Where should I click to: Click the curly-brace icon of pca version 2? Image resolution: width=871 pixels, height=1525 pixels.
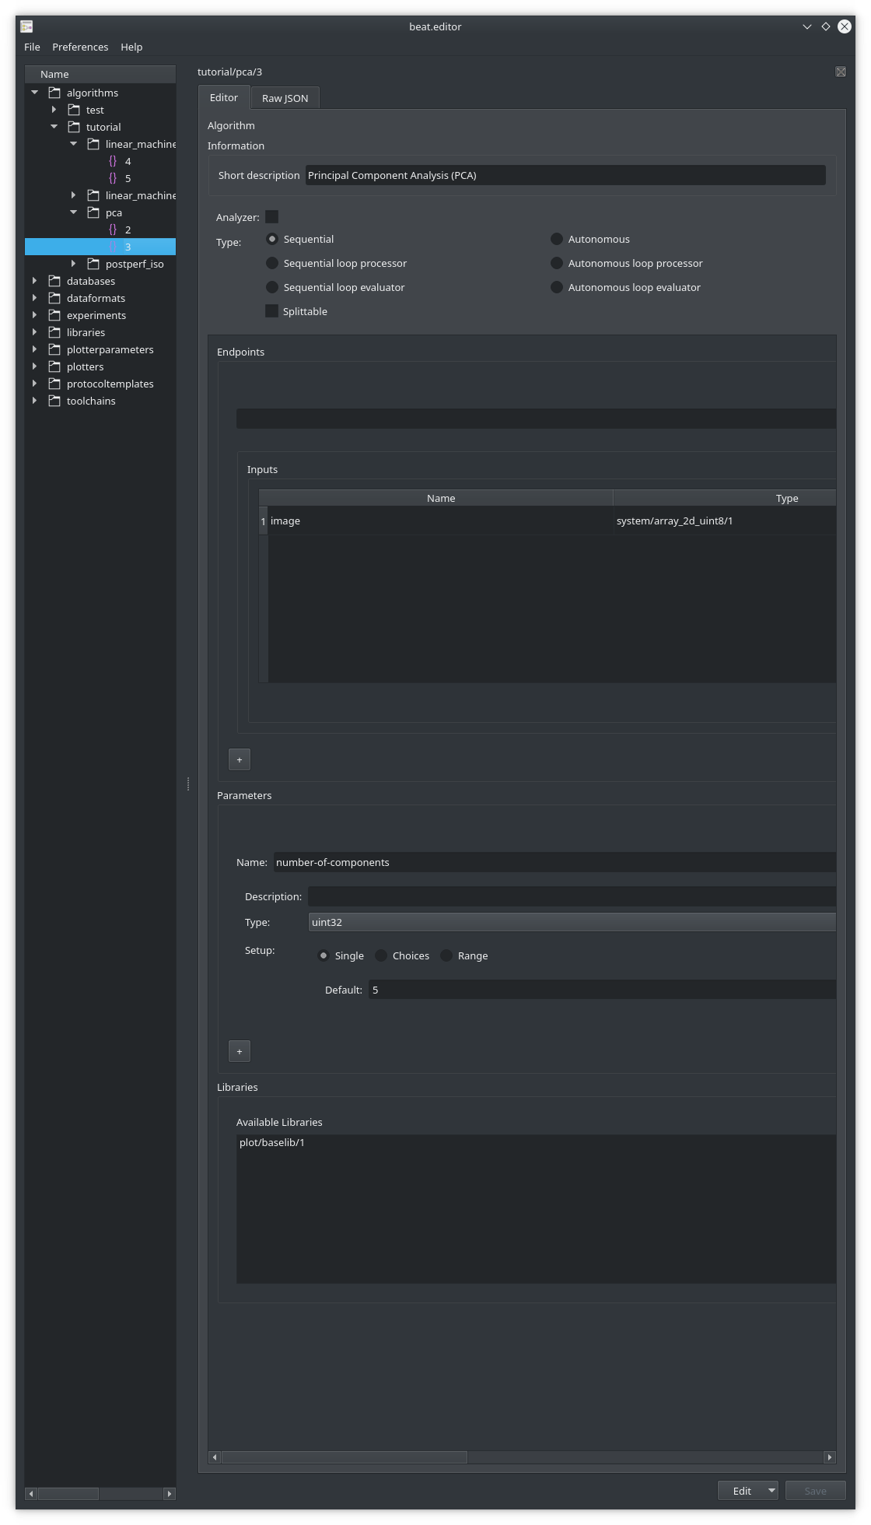113,230
